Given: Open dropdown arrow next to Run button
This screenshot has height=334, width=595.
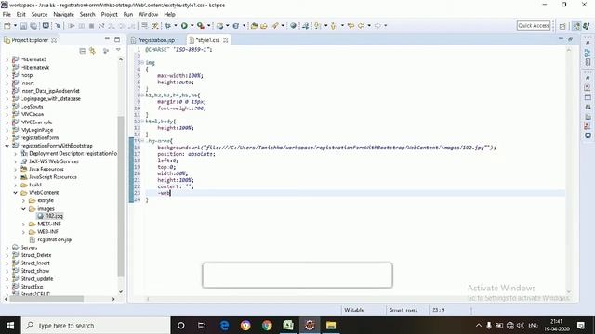Looking at the screenshot, I should [x=192, y=26].
